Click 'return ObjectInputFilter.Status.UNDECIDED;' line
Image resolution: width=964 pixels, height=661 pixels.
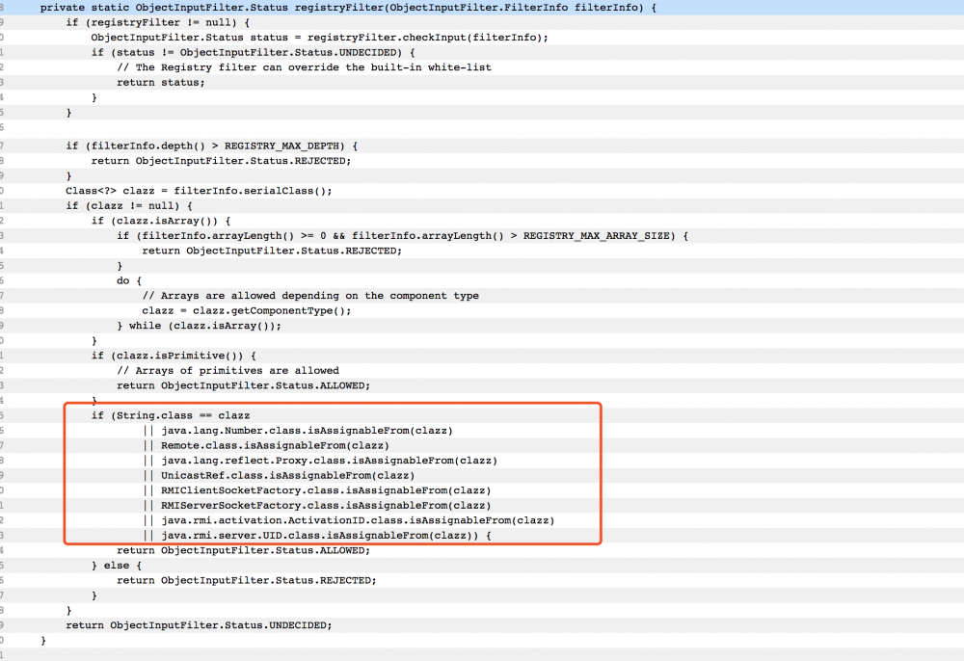click(x=199, y=625)
